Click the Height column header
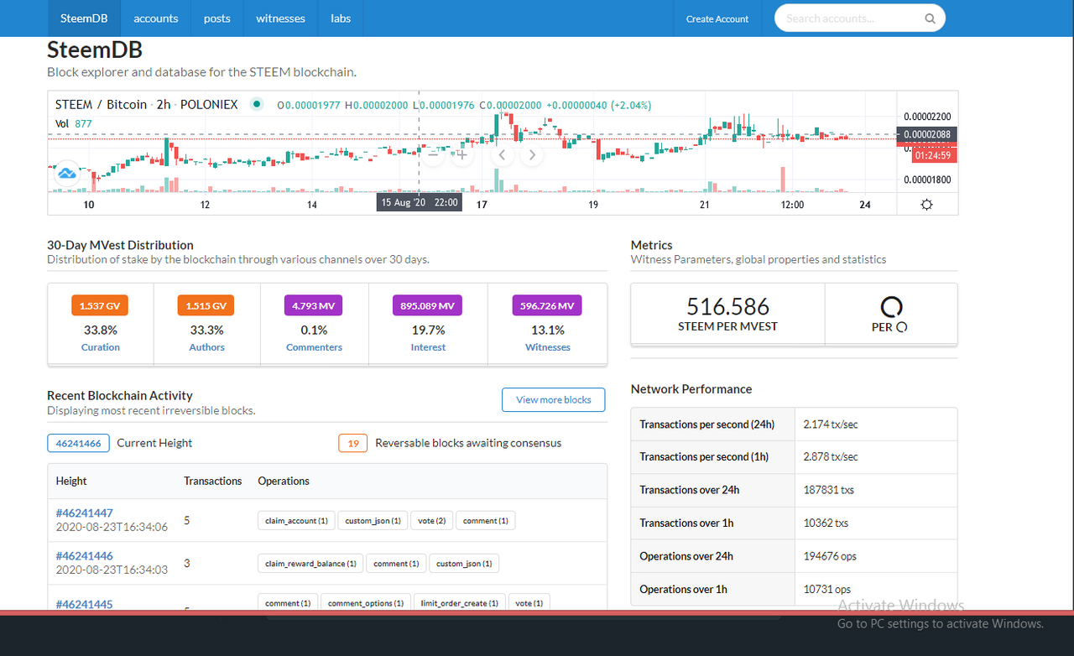The height and width of the screenshot is (656, 1074). pos(71,482)
